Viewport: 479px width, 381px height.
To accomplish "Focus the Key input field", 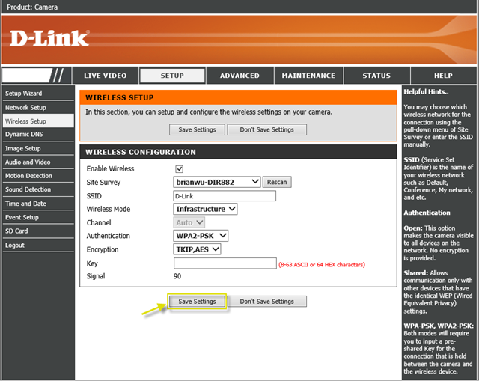I will coord(225,263).
